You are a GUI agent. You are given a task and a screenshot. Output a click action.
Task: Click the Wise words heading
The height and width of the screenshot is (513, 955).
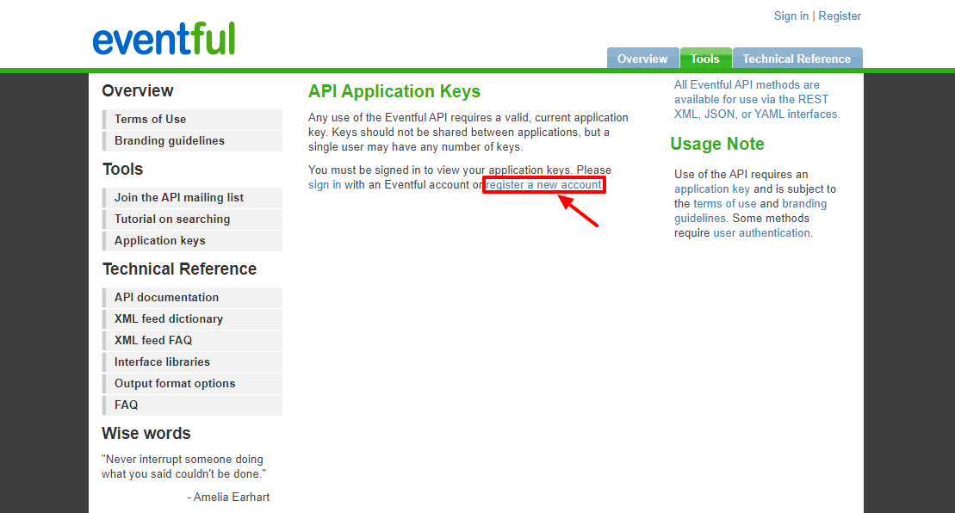click(x=146, y=433)
